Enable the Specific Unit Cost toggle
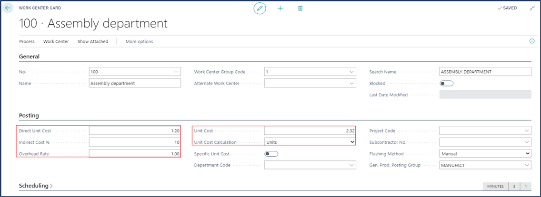The image size is (541, 197). tap(271, 154)
